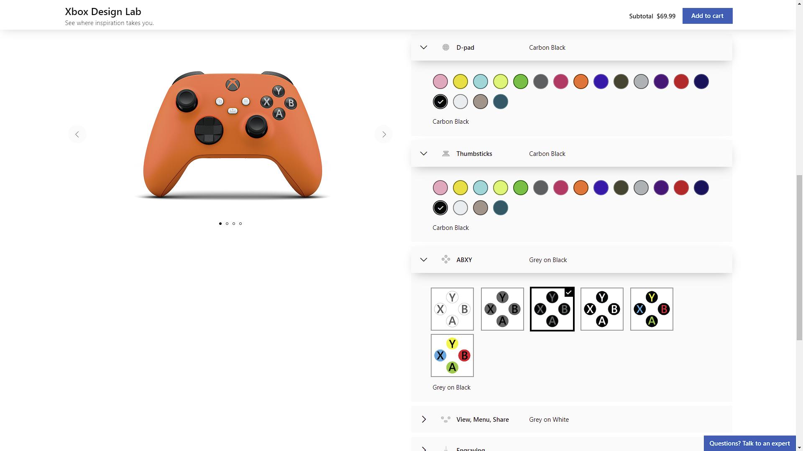The height and width of the screenshot is (451, 803).
Task: Click the D-pad section icon
Action: point(446,47)
